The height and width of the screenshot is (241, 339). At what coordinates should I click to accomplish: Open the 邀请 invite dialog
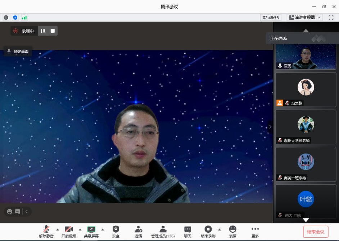click(138, 230)
